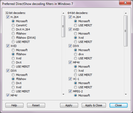The height and width of the screenshot is (113, 133).
Task: Choose DivX under 32-bit DIVX
Action: tap(13, 83)
